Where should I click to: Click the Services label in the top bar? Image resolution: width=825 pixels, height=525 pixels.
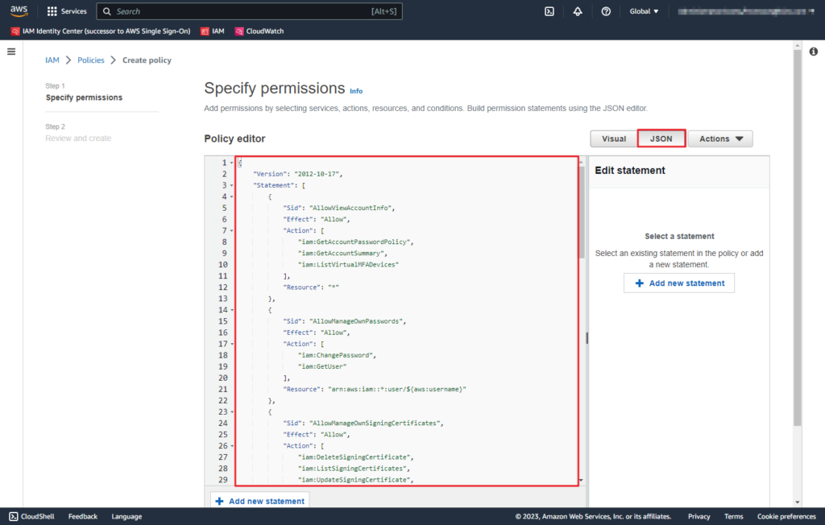[x=73, y=11]
